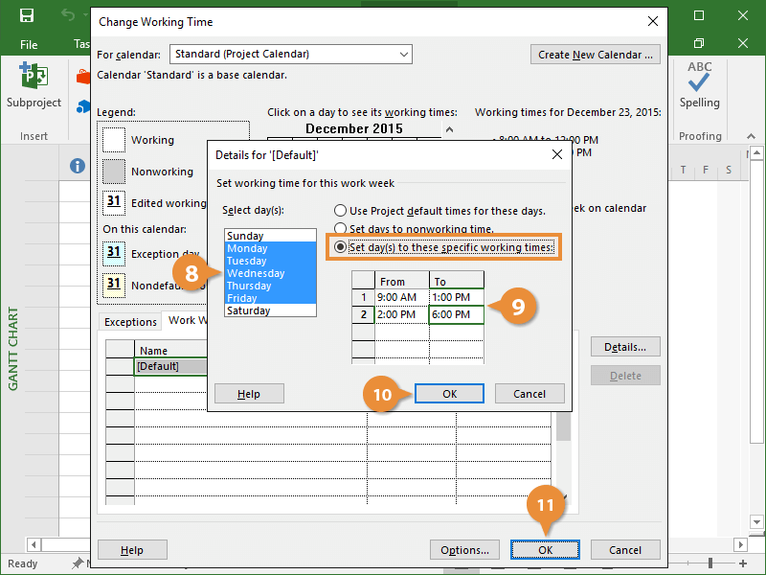Click the blue info indicator column icon
Image resolution: width=766 pixels, height=575 pixels.
(79, 167)
